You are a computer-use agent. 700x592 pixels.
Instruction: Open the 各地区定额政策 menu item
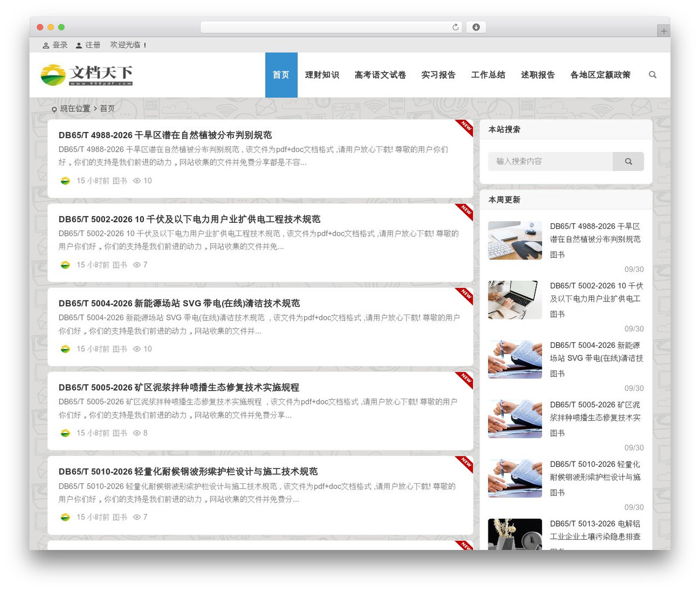[x=600, y=75]
